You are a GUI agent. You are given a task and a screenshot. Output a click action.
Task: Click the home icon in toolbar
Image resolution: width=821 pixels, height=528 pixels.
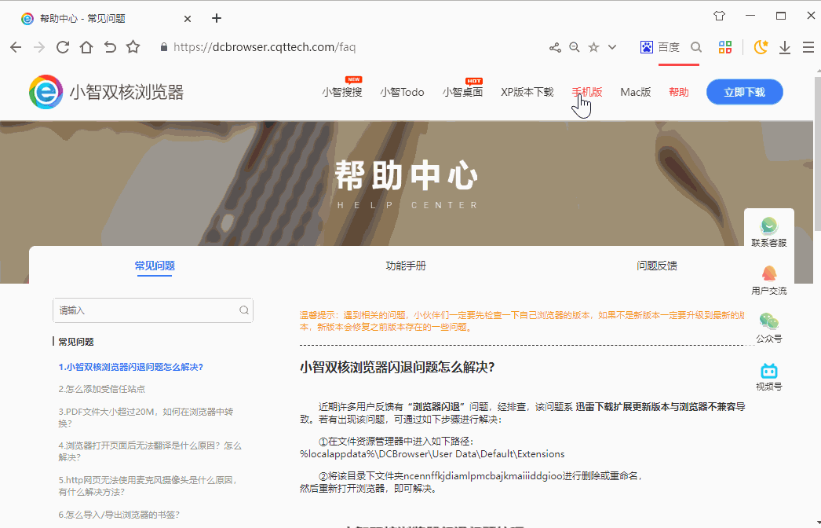point(86,47)
